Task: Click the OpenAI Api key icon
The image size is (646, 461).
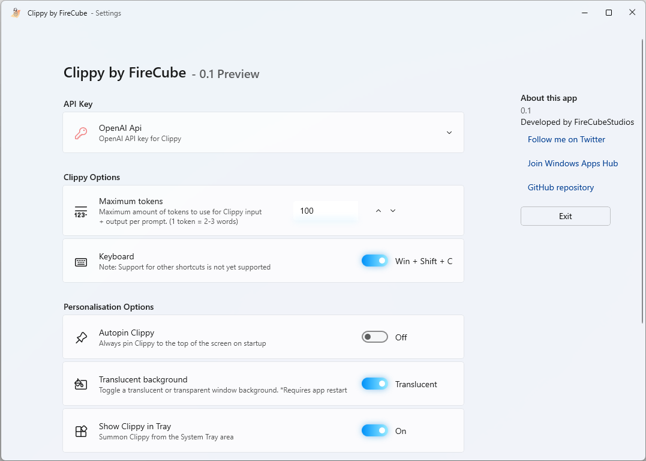Action: pyautogui.click(x=81, y=133)
